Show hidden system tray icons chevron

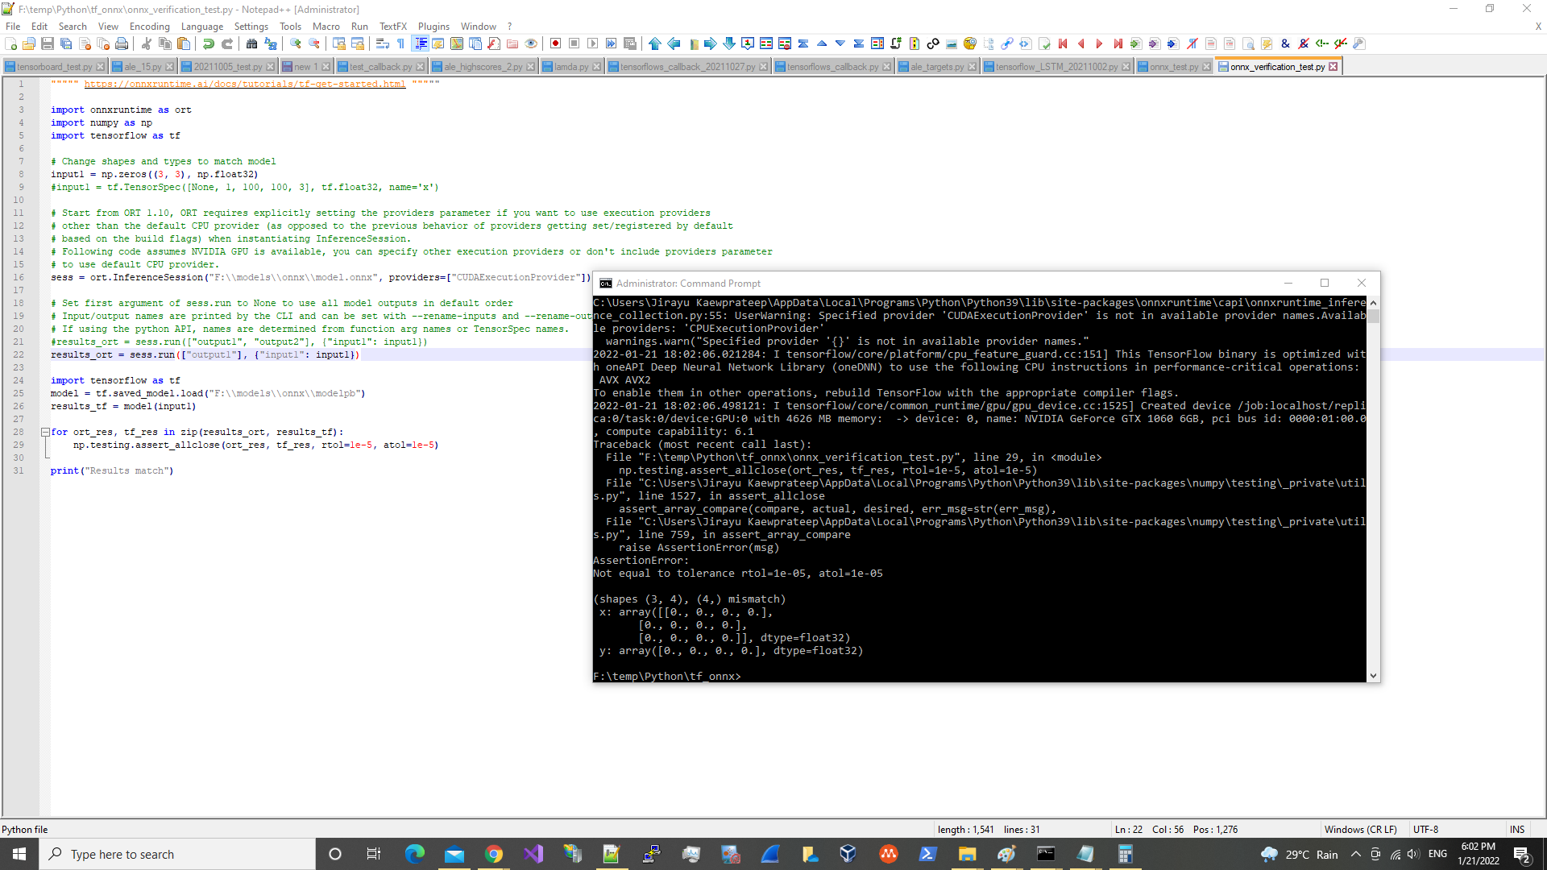click(1356, 854)
